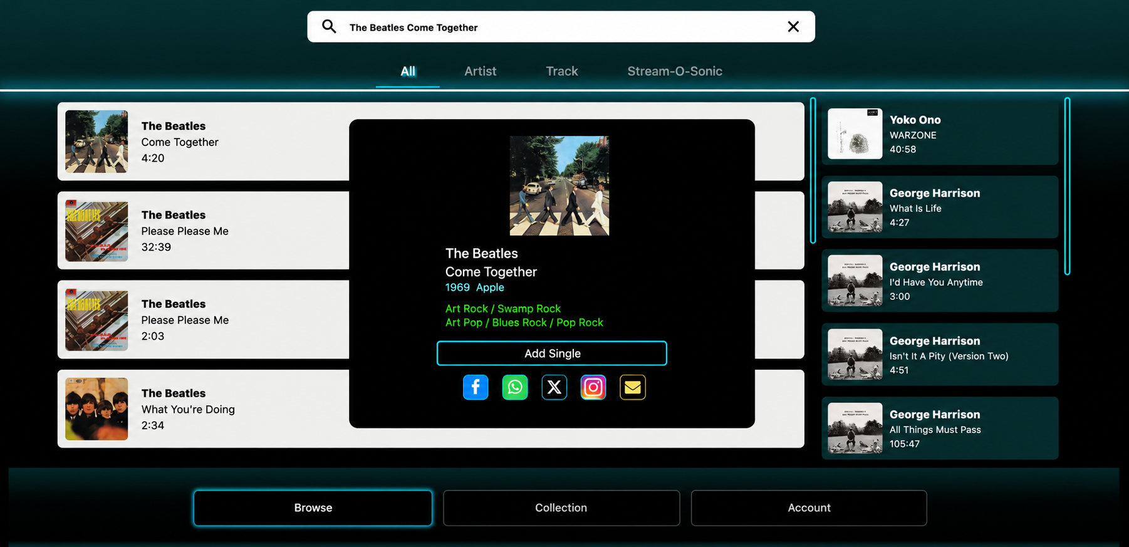
Task: Click the What You're Doing cover art
Action: tap(96, 409)
